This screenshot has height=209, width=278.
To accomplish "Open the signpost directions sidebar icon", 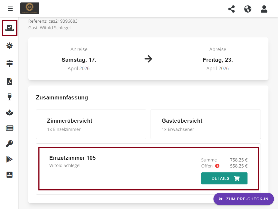I will coord(10,64).
